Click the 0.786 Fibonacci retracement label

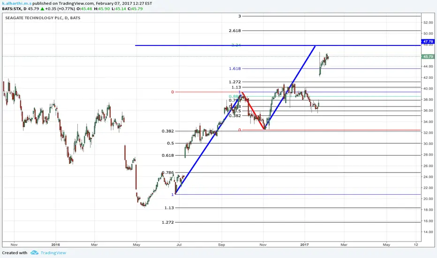coord(168,173)
